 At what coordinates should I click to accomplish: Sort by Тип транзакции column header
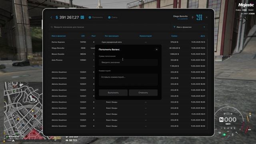(x=112, y=36)
